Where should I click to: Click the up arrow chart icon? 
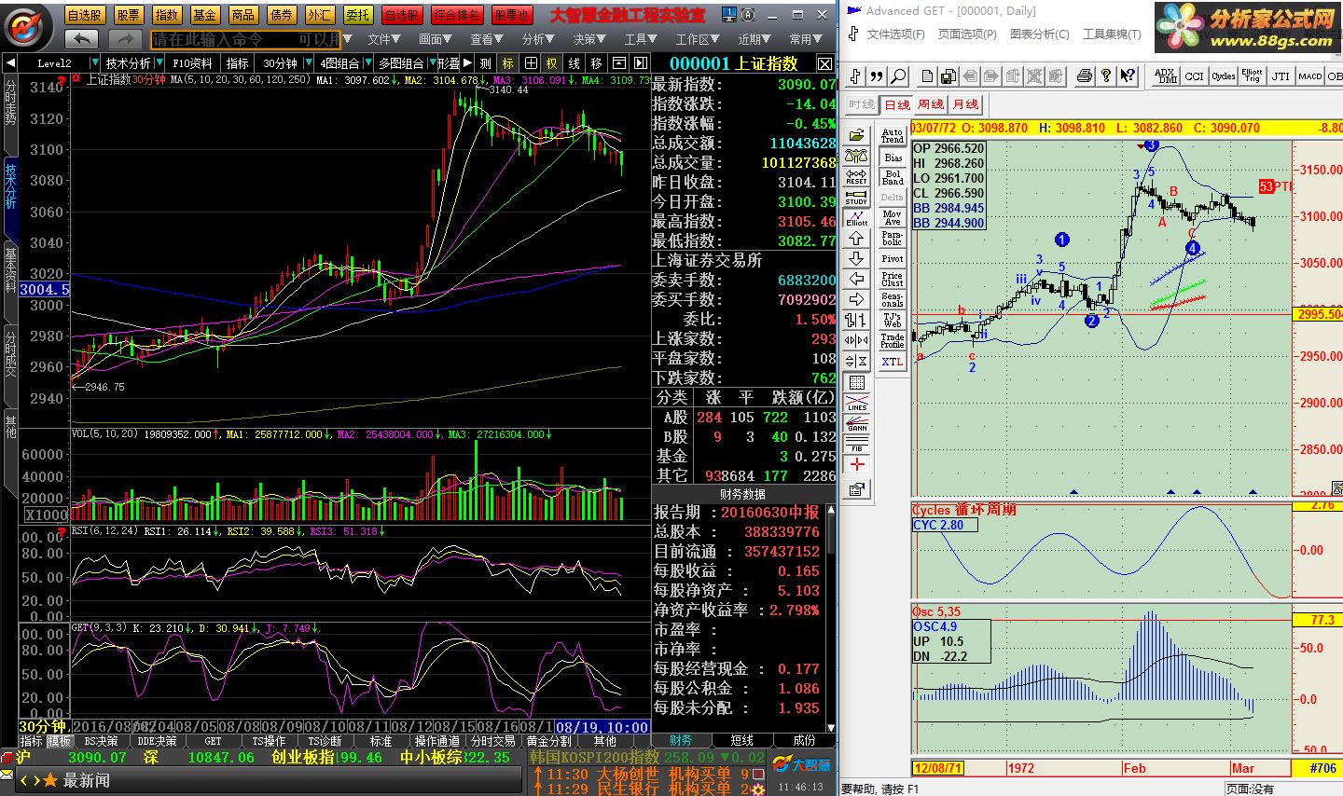857,239
